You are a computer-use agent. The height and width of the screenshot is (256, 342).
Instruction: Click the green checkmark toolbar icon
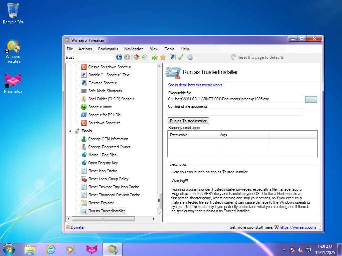pyautogui.click(x=180, y=57)
